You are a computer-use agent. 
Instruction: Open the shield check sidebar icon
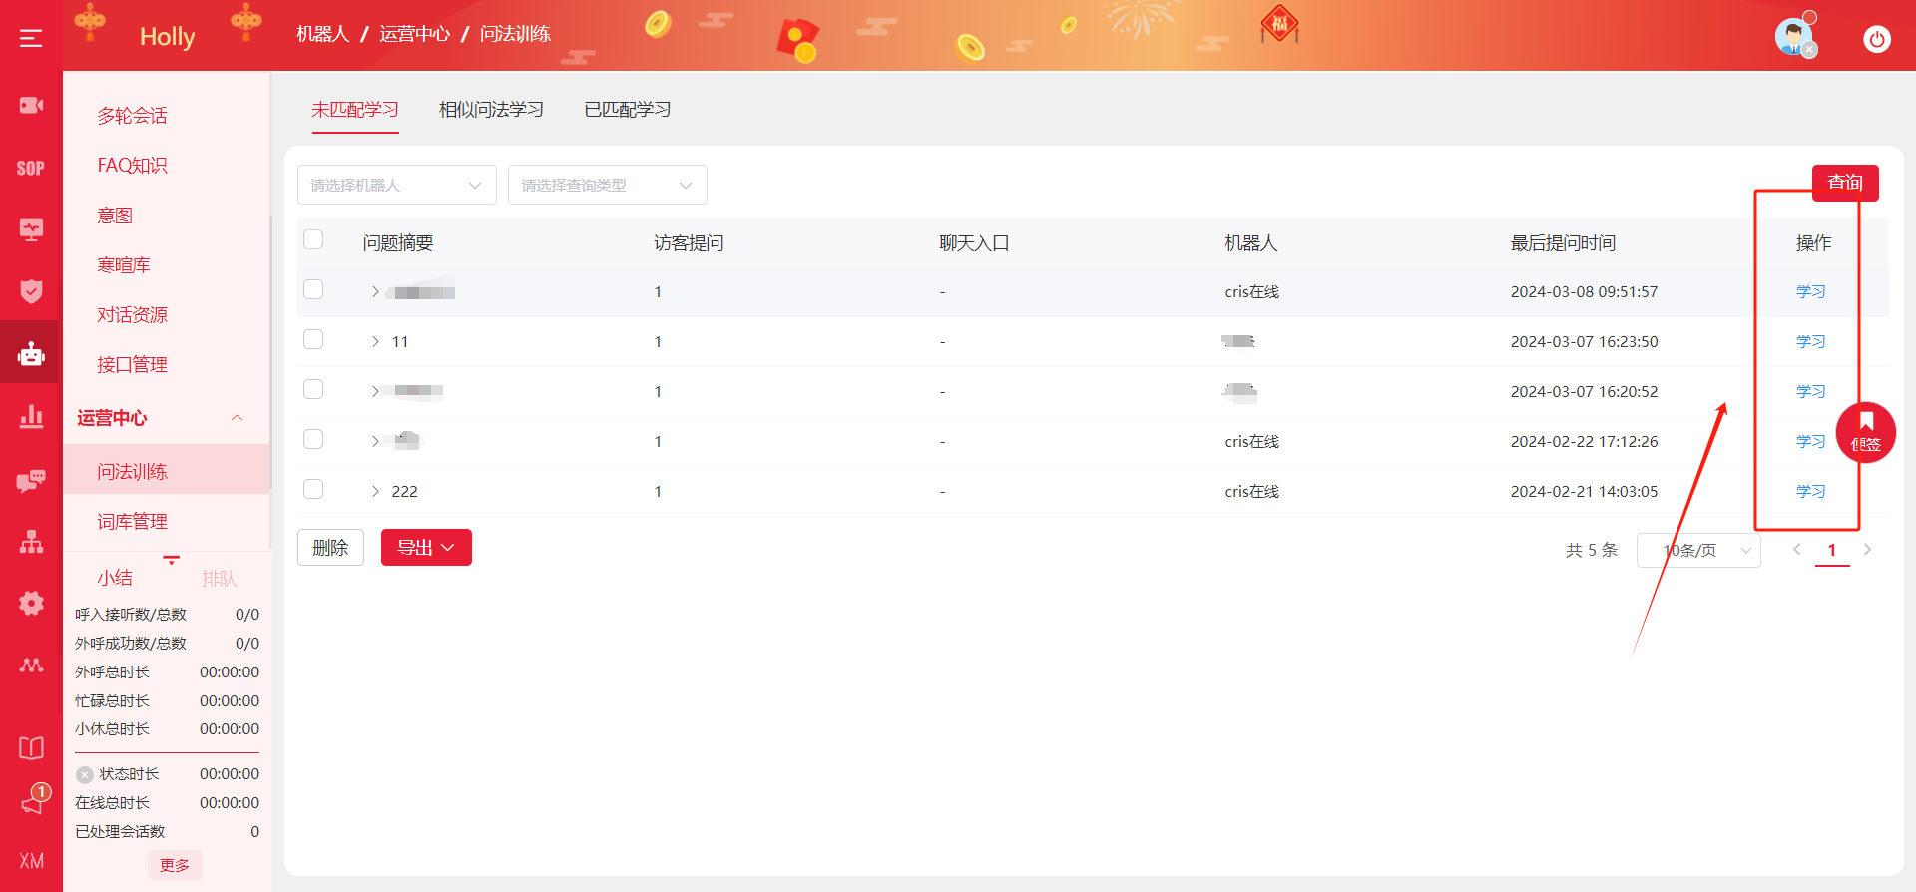coord(31,291)
